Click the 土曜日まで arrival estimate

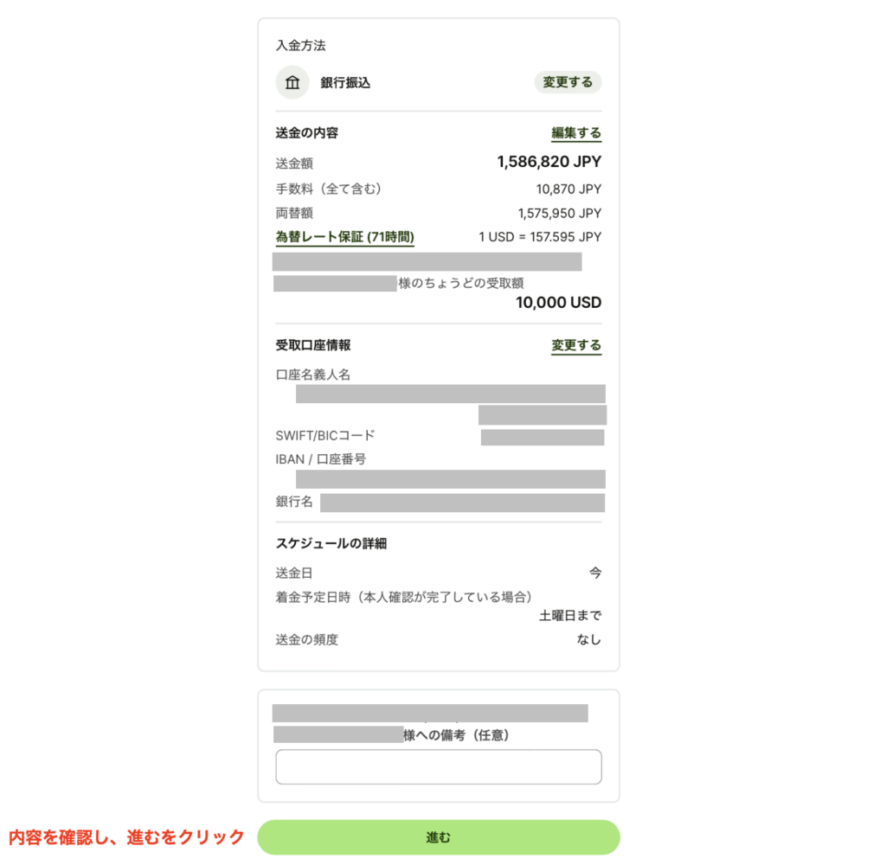[x=569, y=616]
